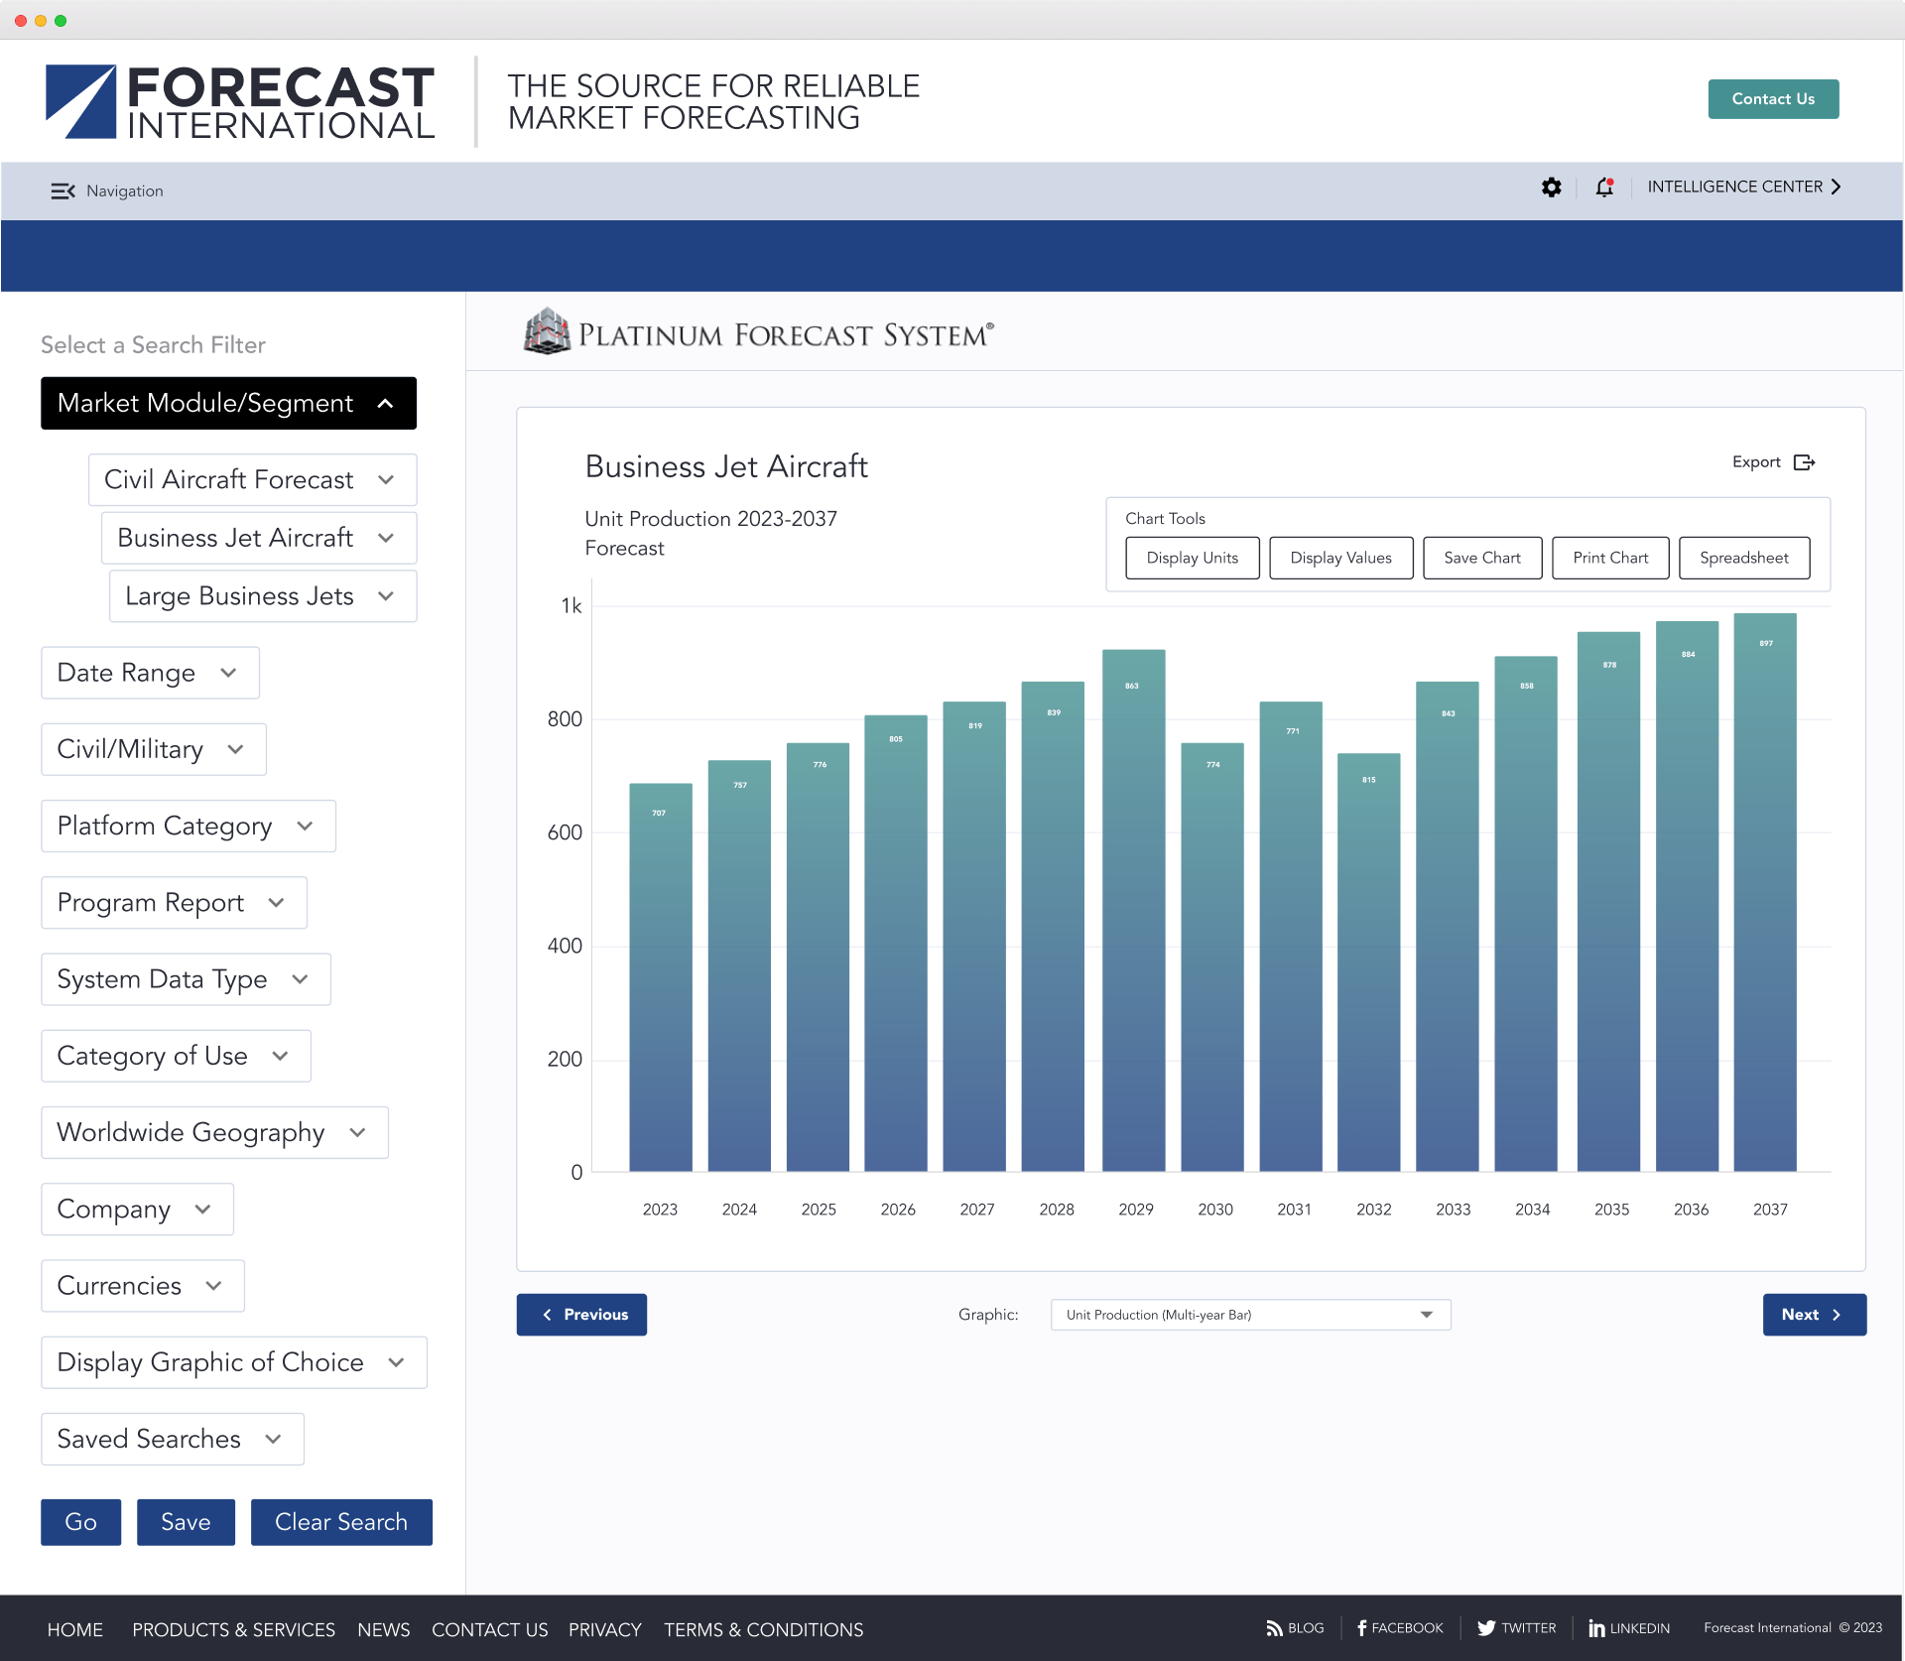Open the Facebook link

point(1400,1628)
